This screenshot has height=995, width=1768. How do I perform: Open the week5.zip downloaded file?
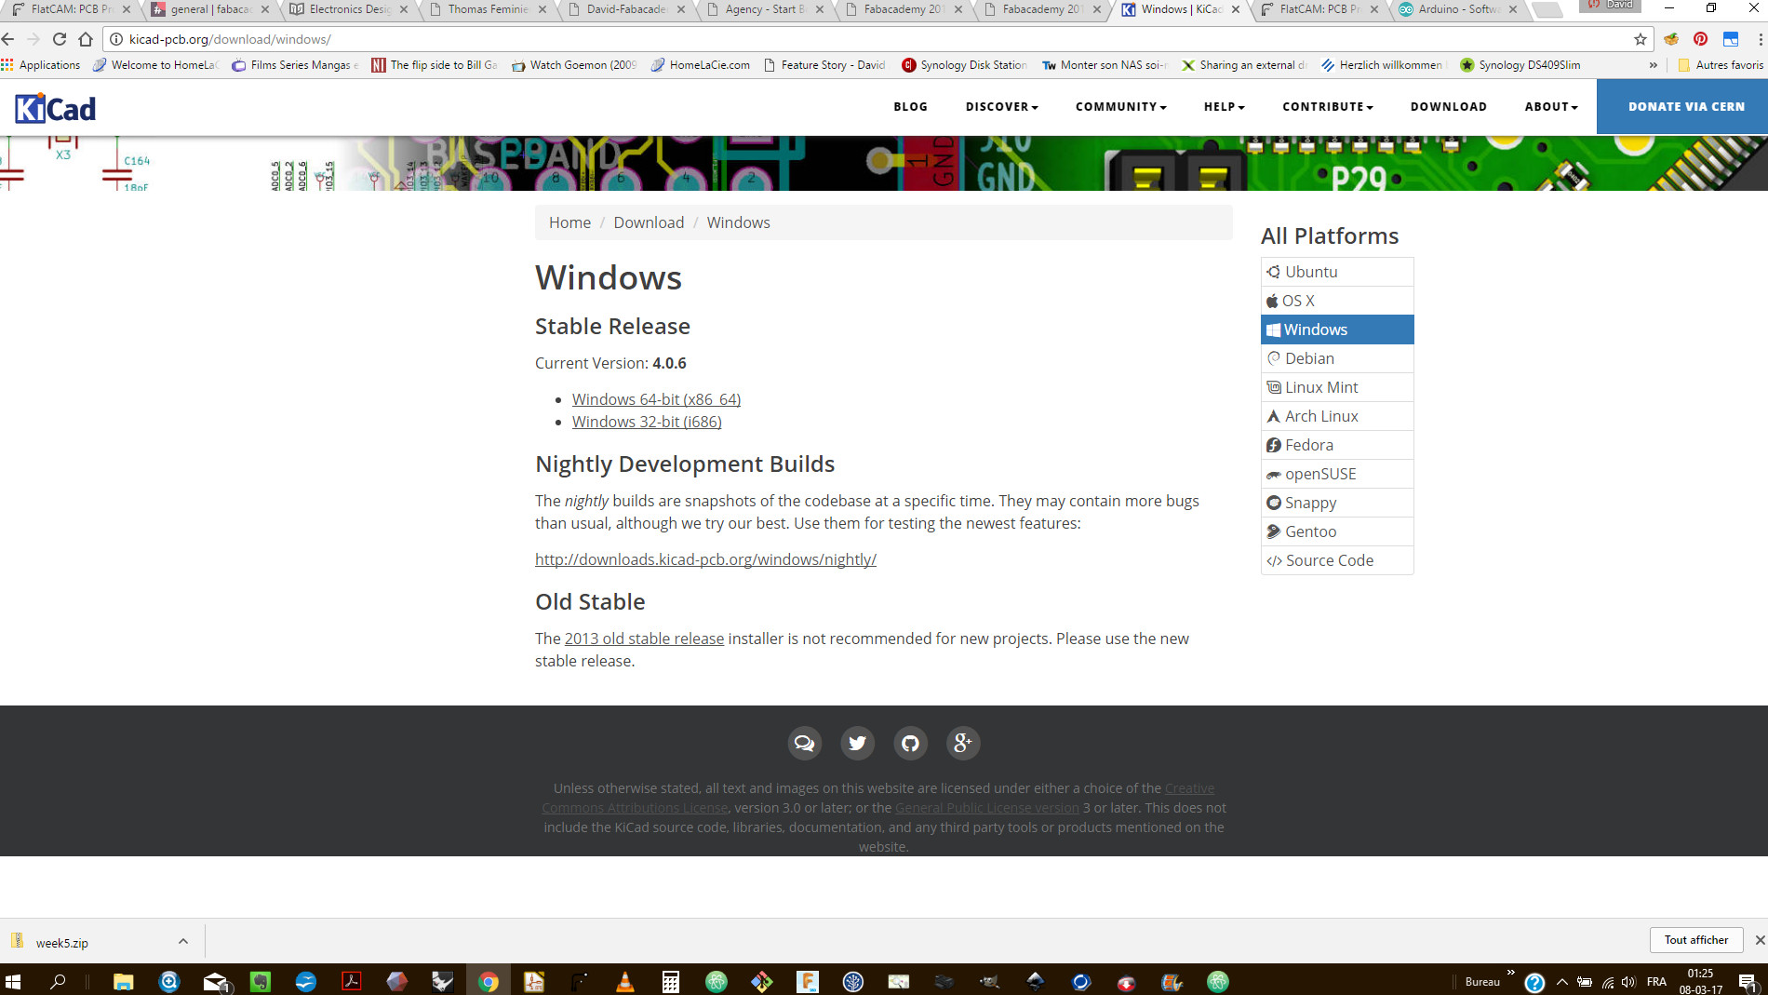pyautogui.click(x=61, y=943)
